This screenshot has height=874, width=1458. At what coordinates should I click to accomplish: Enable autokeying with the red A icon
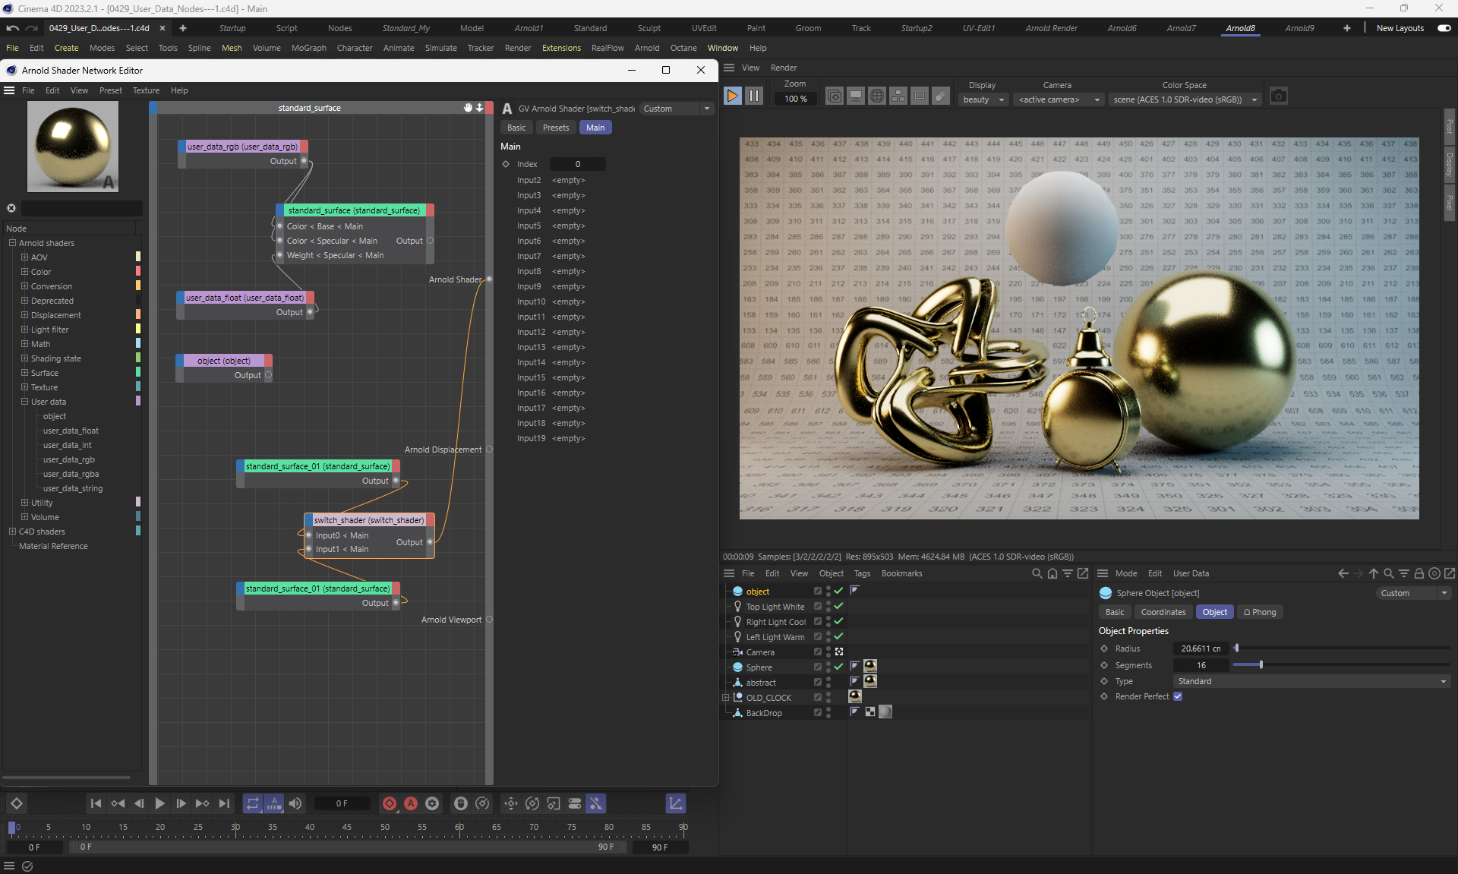tap(411, 803)
